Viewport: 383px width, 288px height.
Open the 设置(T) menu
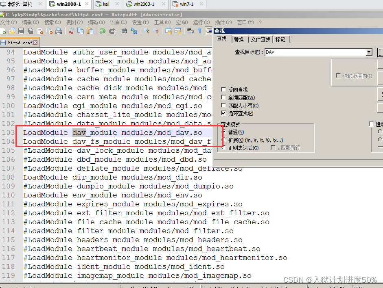point(140,22)
